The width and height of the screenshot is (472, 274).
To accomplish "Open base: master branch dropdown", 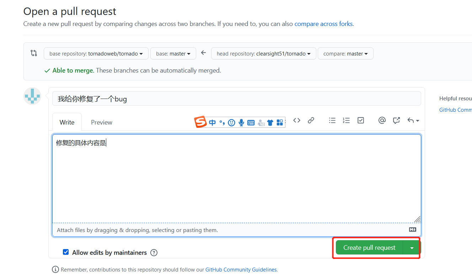I will 173,54.
